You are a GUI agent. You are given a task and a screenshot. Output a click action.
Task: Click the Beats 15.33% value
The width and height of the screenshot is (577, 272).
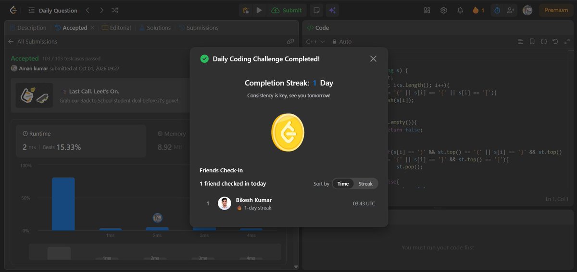[x=69, y=147]
